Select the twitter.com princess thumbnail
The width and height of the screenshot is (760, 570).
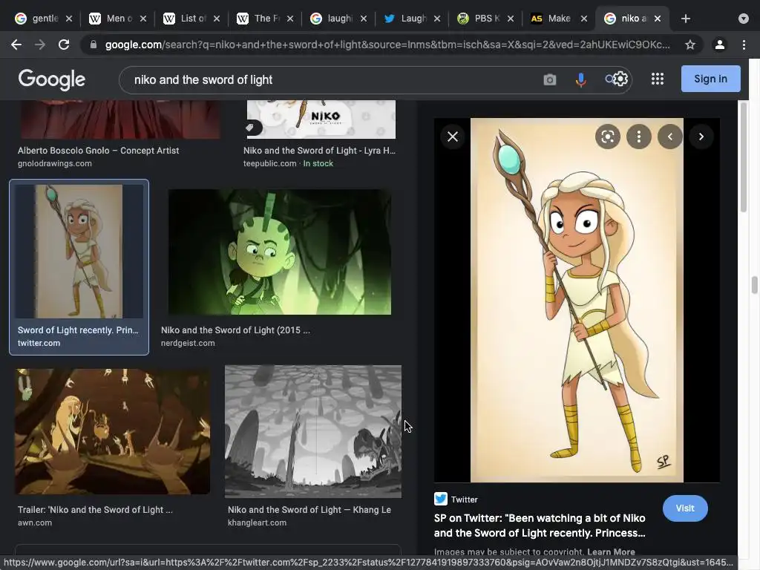[79, 251]
